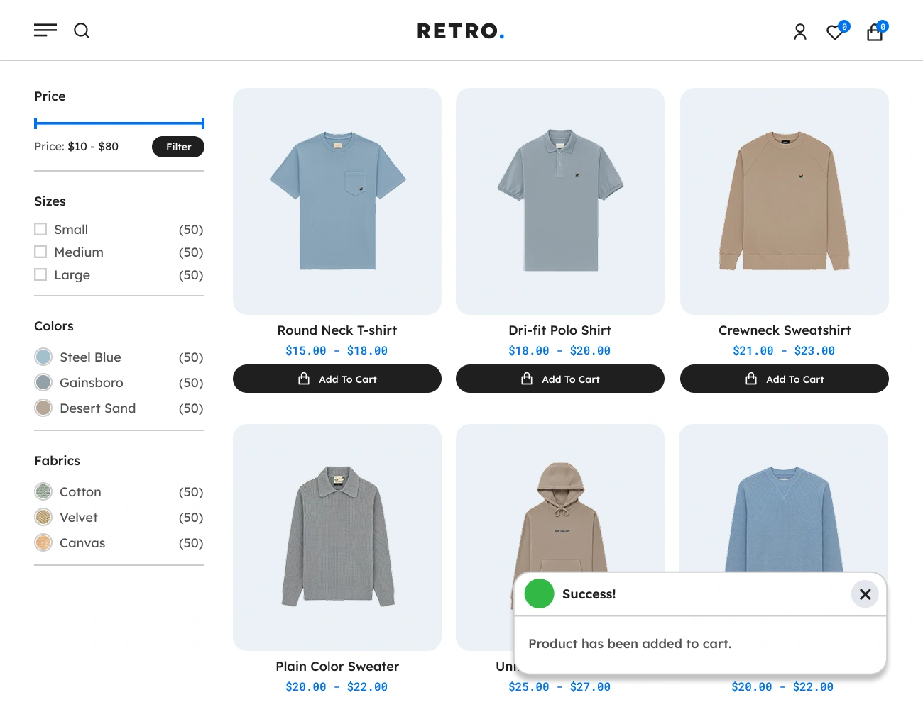
Task: Select the Velvet fabric swatch
Action: [43, 517]
